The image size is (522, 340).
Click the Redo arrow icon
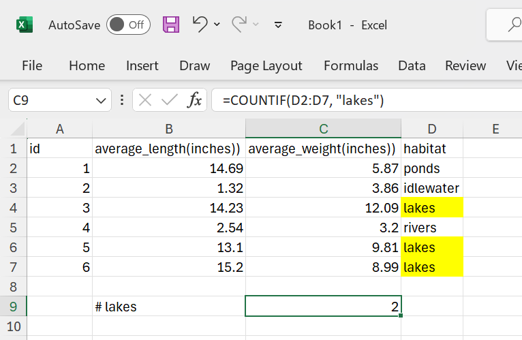click(239, 25)
